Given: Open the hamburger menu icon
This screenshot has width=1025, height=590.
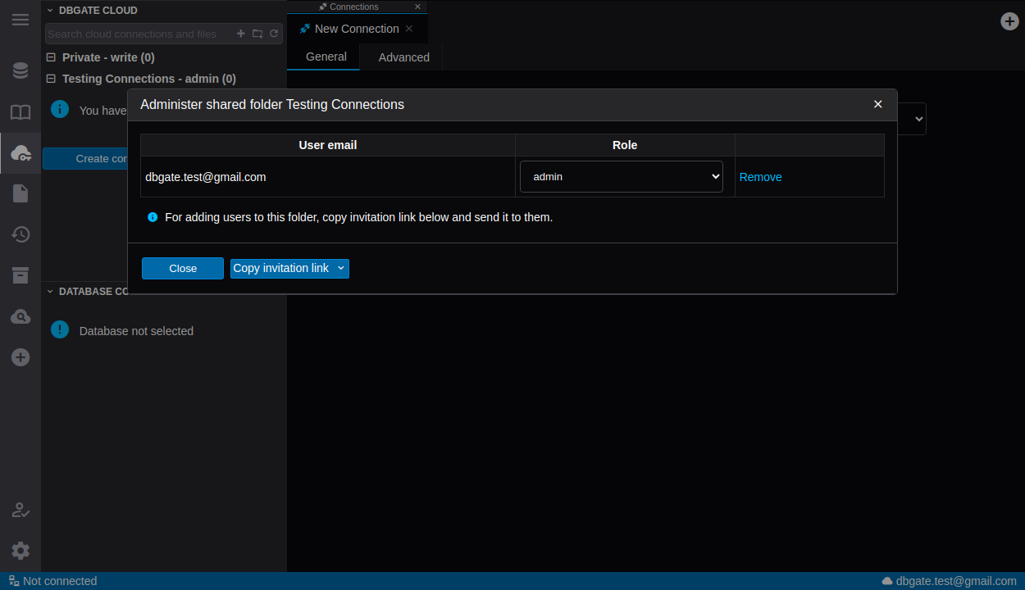Looking at the screenshot, I should click(20, 20).
